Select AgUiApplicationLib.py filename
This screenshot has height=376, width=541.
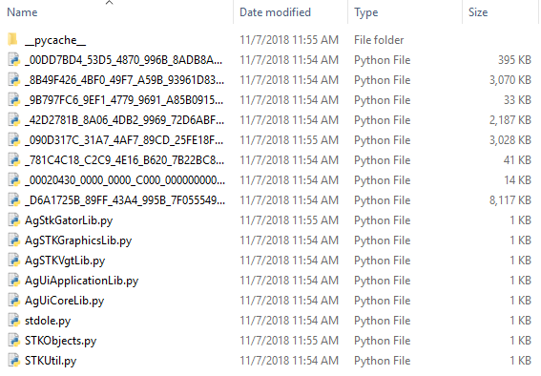(x=81, y=281)
